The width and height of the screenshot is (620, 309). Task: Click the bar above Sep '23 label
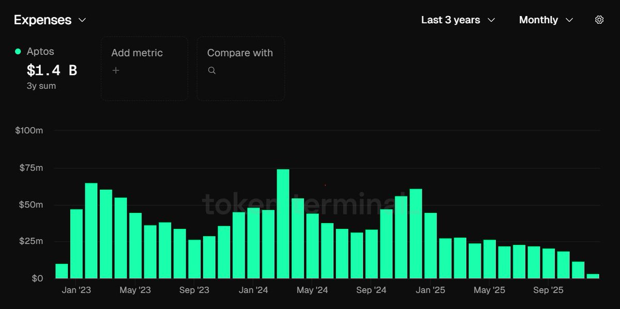(194, 259)
